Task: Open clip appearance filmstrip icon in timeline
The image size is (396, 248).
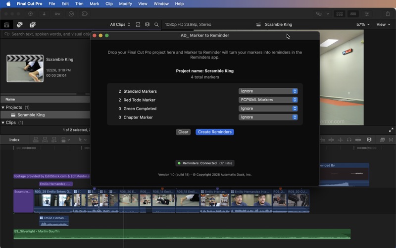Action: click(x=369, y=140)
